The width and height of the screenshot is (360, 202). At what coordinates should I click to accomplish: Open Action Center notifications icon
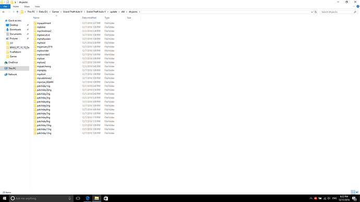click(354, 198)
